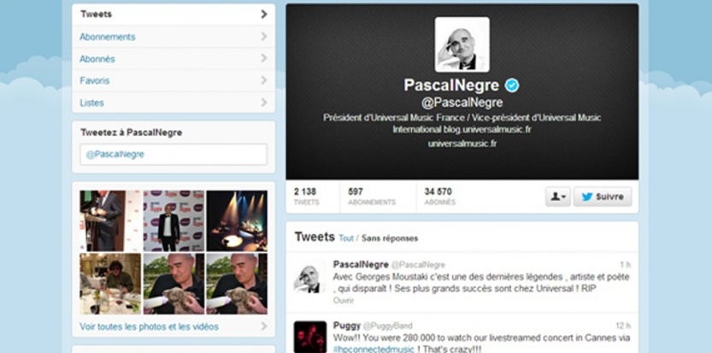Click Ouvrir under the Moustaki tweet
This screenshot has height=353, width=712.
coord(344,300)
